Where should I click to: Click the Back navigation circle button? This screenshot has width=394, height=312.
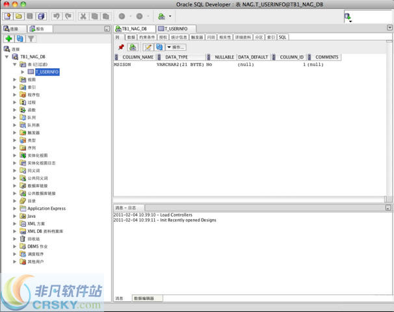122,16
